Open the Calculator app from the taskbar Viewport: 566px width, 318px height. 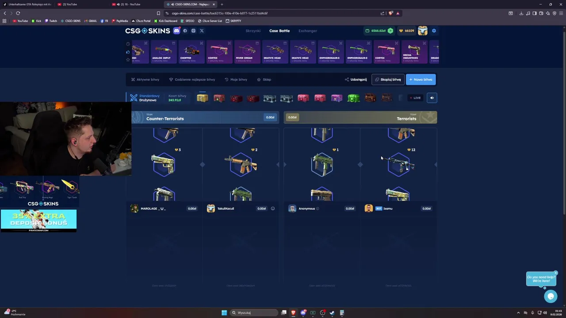click(342, 313)
